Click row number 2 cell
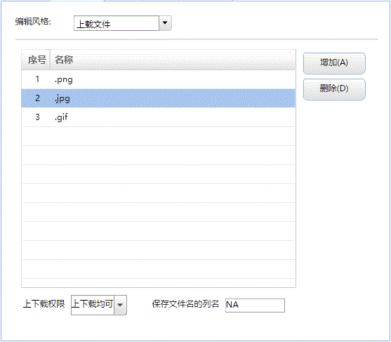 click(37, 98)
